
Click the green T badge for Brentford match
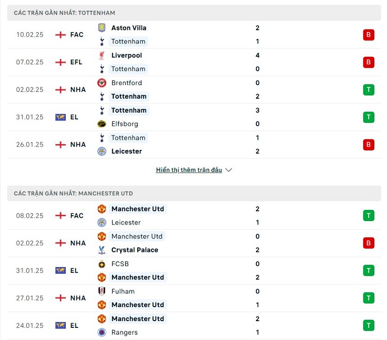(x=369, y=89)
